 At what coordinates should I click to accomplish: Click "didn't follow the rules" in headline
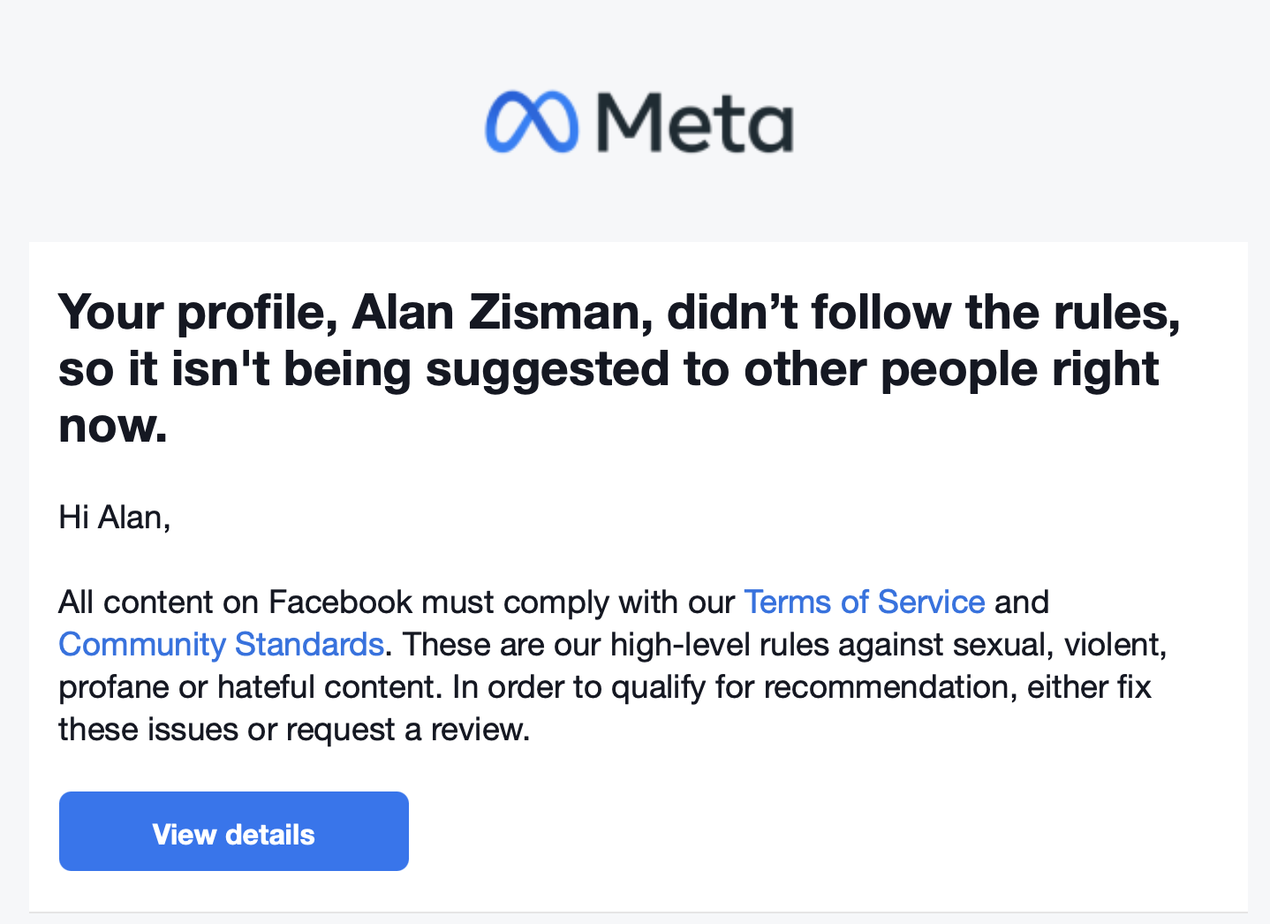click(923, 313)
